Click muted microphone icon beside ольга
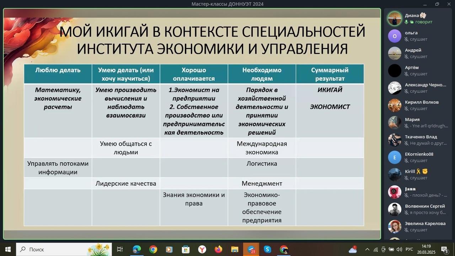455x256 pixels. 407,39
